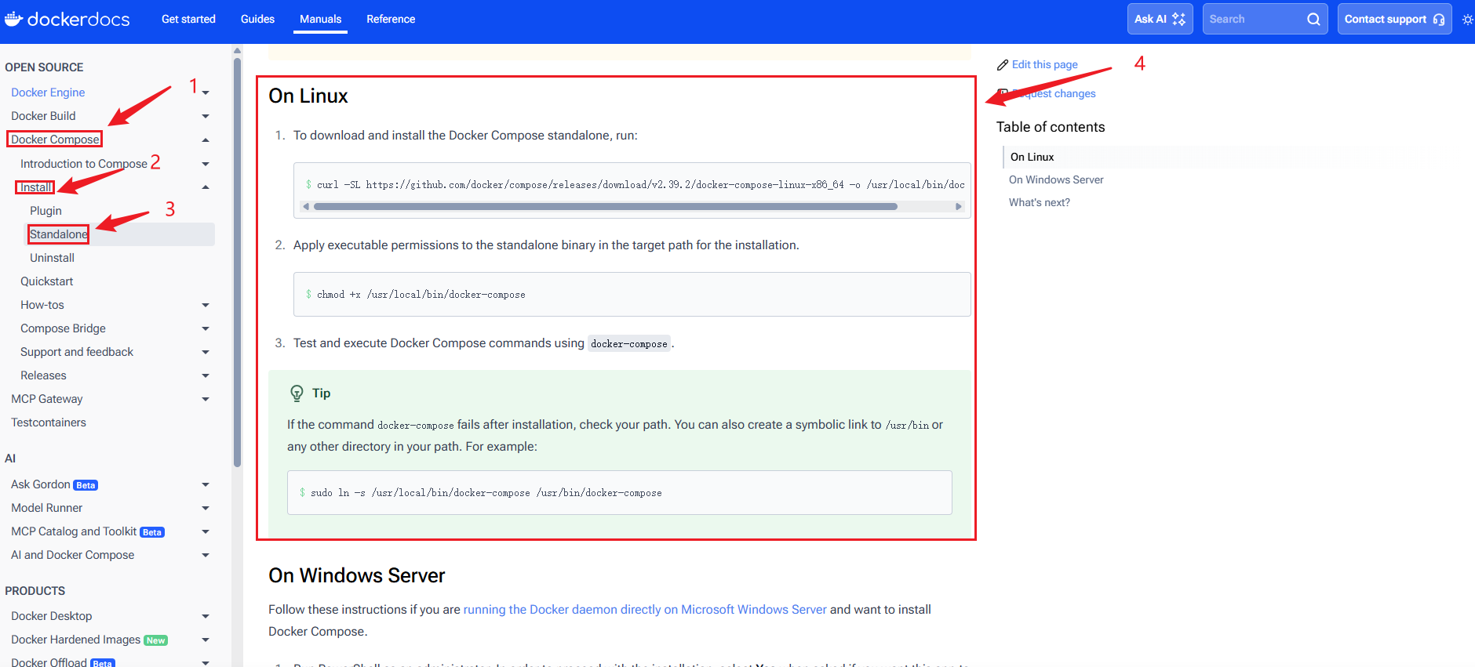Screen dimensions: 1475x667
Task: Click the Edit this page pencil icon
Action: pos(1003,65)
